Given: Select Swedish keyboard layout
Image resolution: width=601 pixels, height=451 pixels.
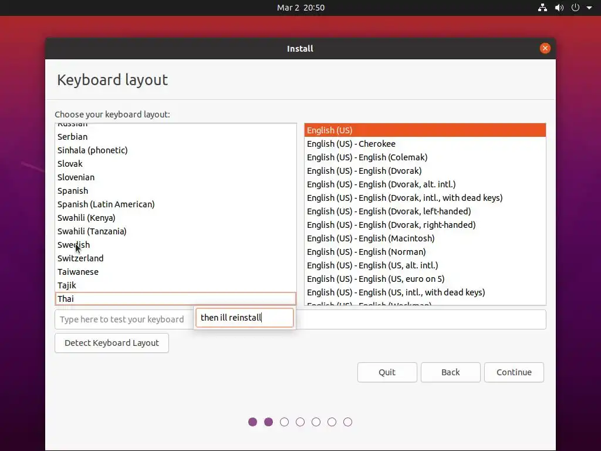Looking at the screenshot, I should click(175, 245).
